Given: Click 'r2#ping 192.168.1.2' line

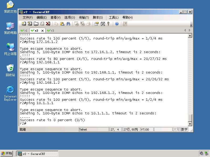Looking at the screenshot, I should (x=40, y=83).
